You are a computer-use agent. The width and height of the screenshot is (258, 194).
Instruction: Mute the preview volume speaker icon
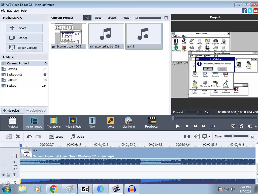250,126
